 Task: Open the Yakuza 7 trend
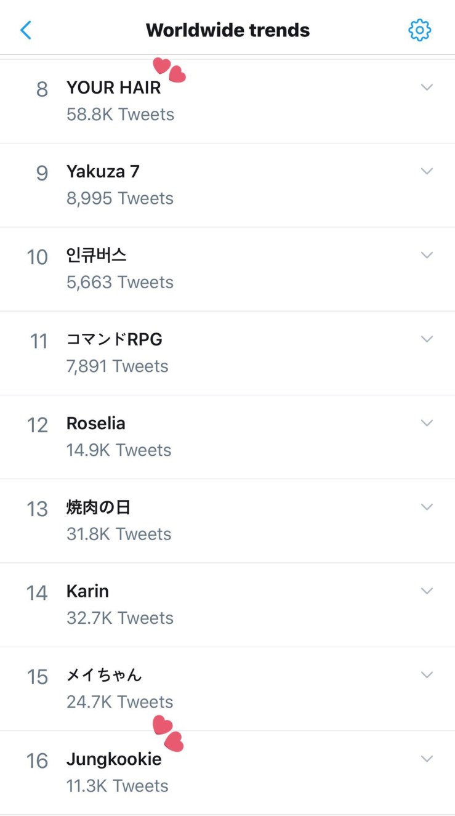tap(103, 172)
